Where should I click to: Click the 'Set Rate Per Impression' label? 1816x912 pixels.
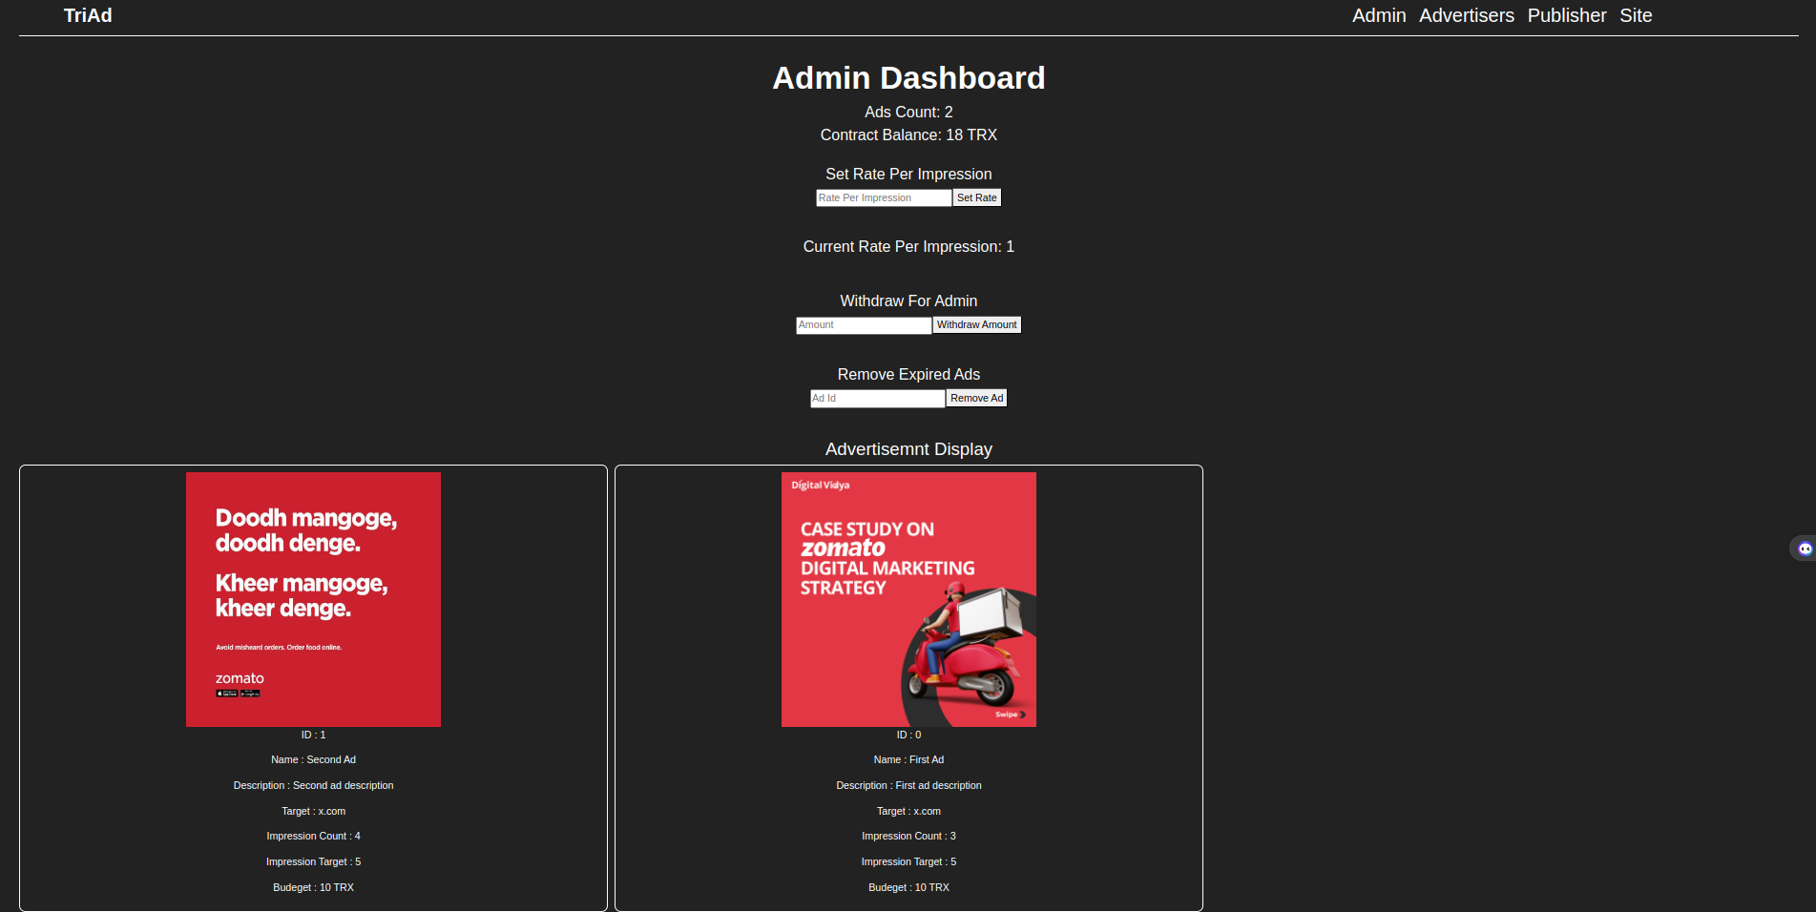(x=908, y=175)
